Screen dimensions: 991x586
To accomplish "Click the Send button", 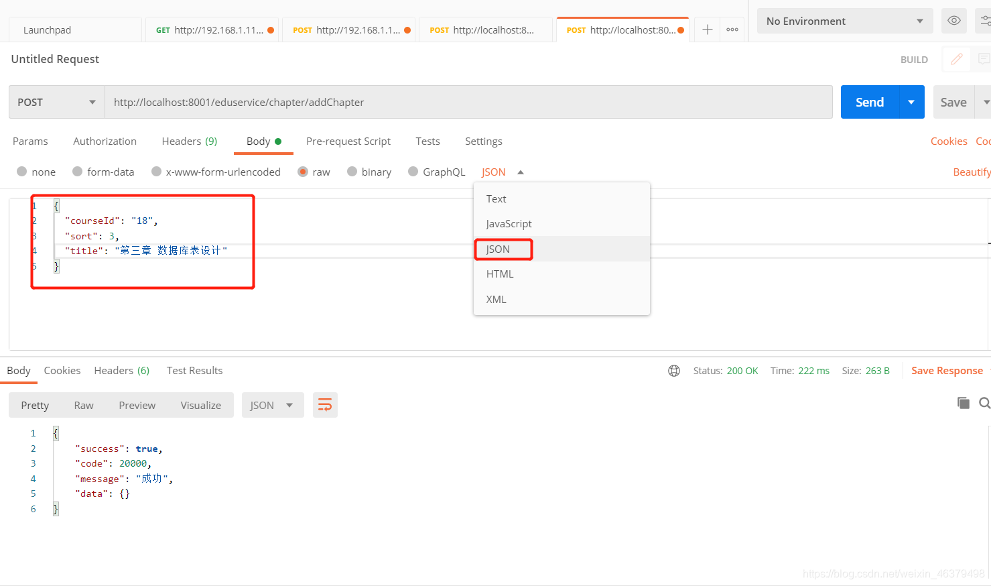I will pyautogui.click(x=870, y=102).
